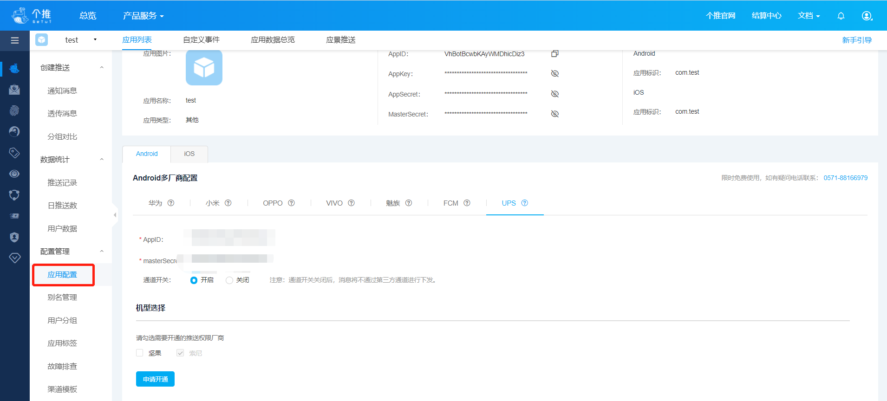This screenshot has height=401, width=887.
Task: Collapse the 配置管理 menu group
Action: [x=102, y=252]
